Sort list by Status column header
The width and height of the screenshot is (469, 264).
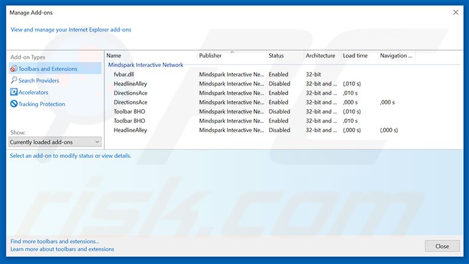pyautogui.click(x=276, y=56)
